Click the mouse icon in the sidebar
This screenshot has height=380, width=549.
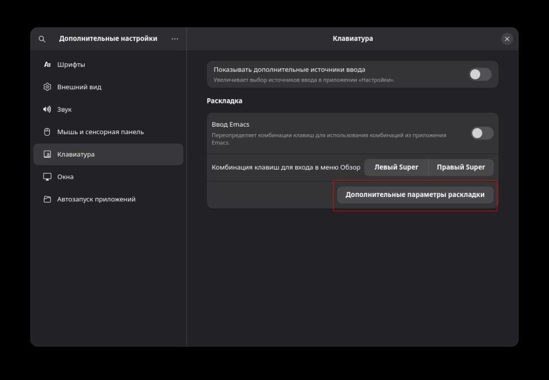47,132
